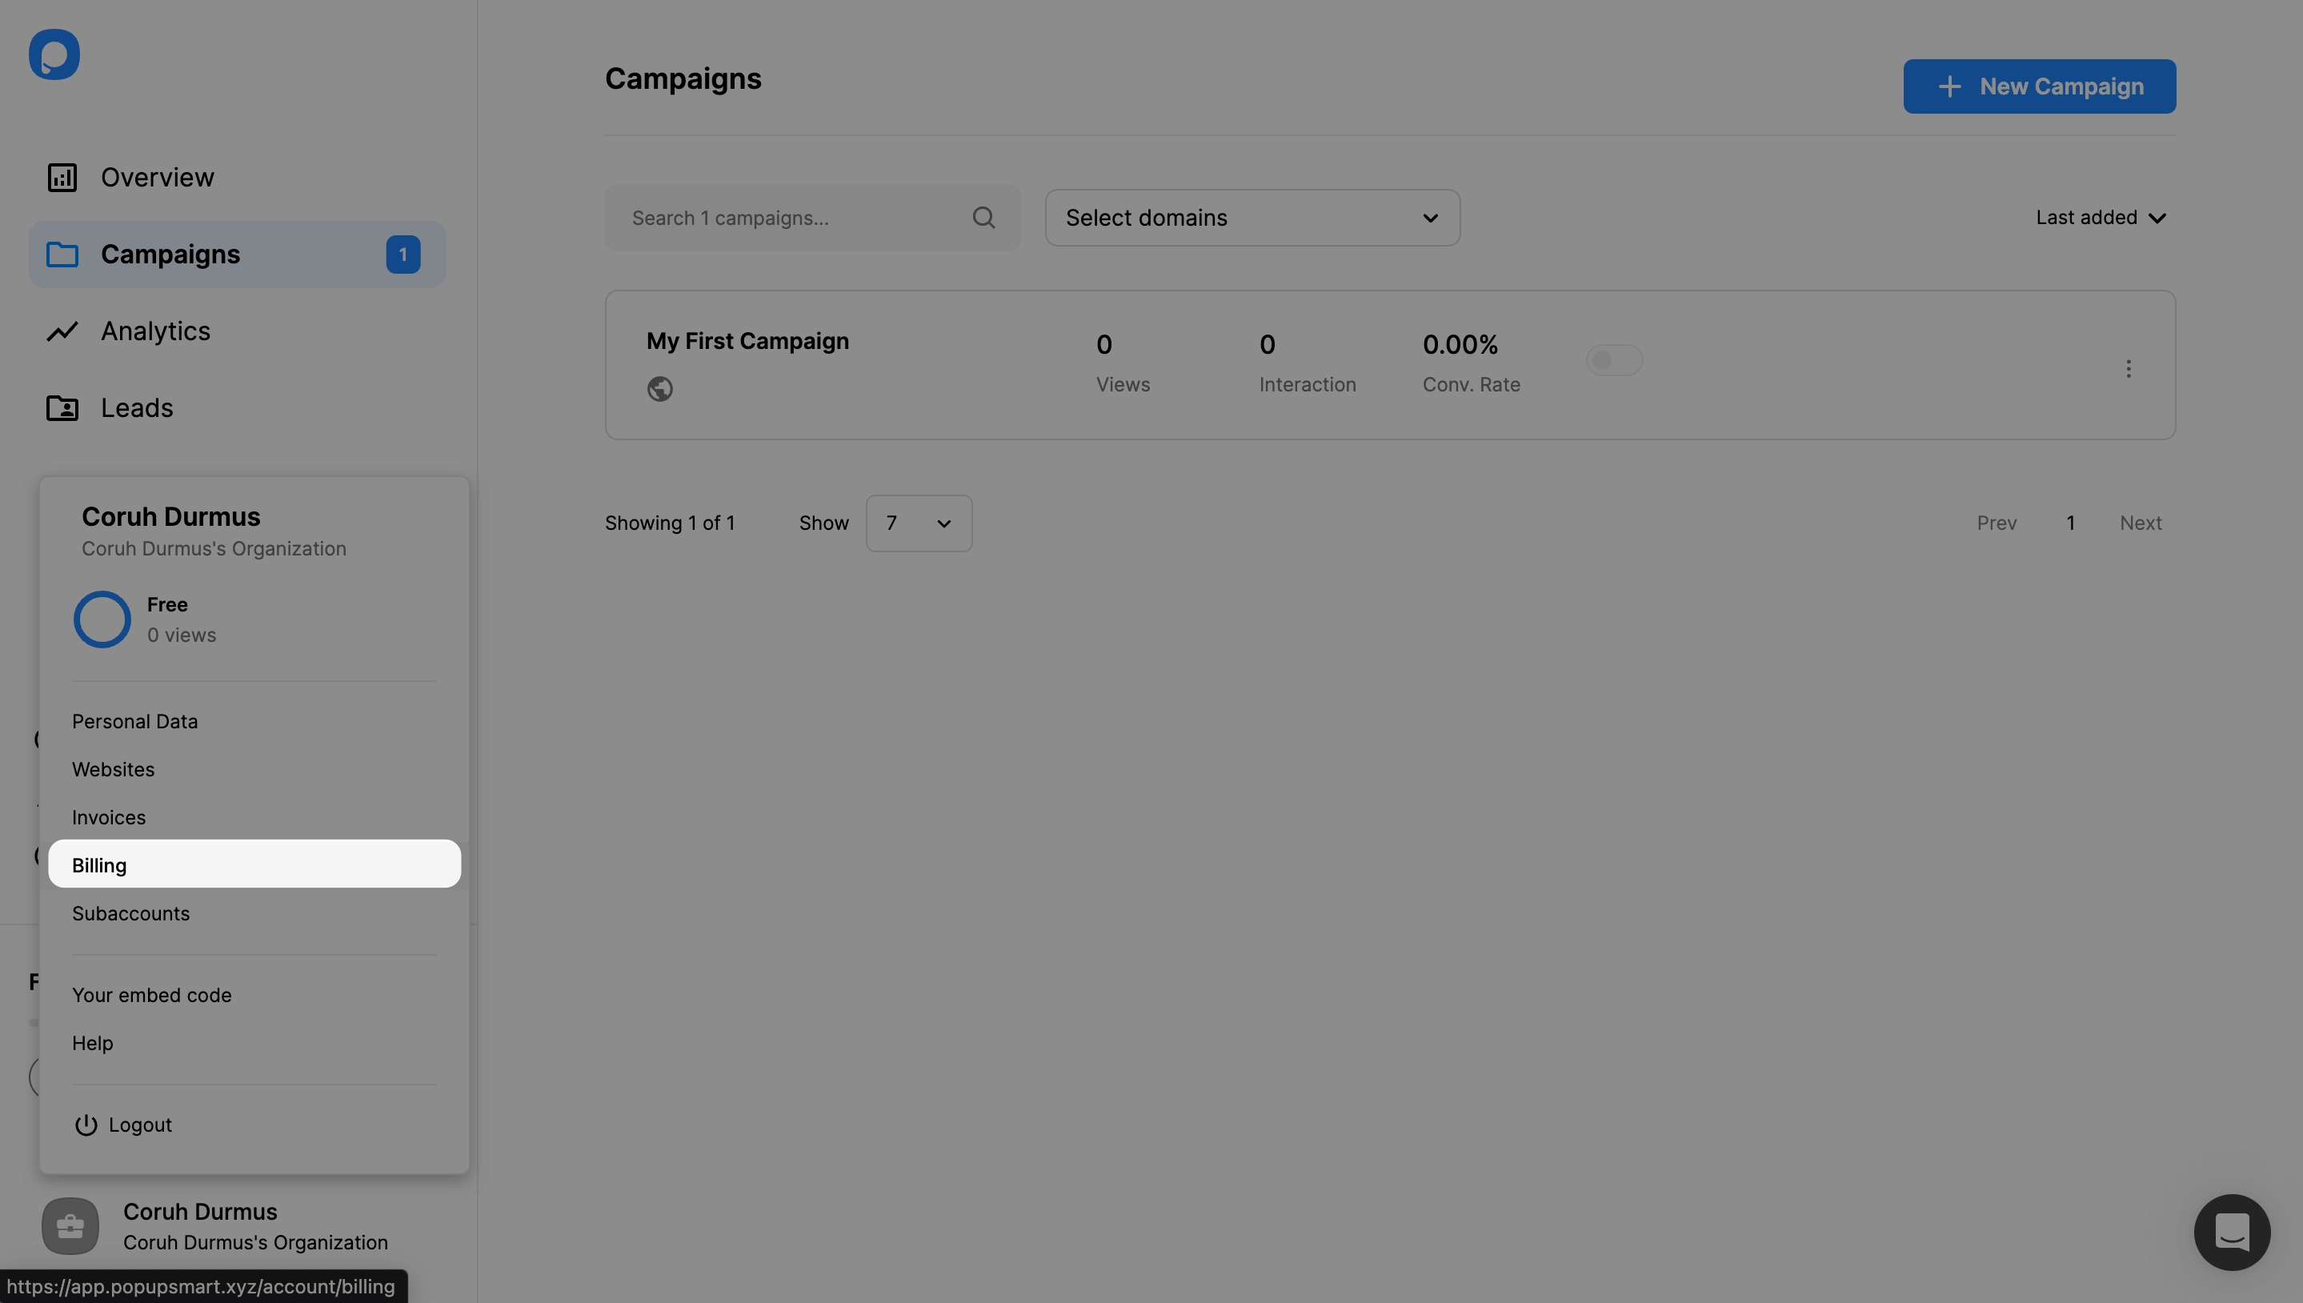Open the chat support widget icon

2232,1233
